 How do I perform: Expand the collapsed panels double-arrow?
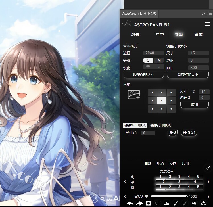click(204, 14)
